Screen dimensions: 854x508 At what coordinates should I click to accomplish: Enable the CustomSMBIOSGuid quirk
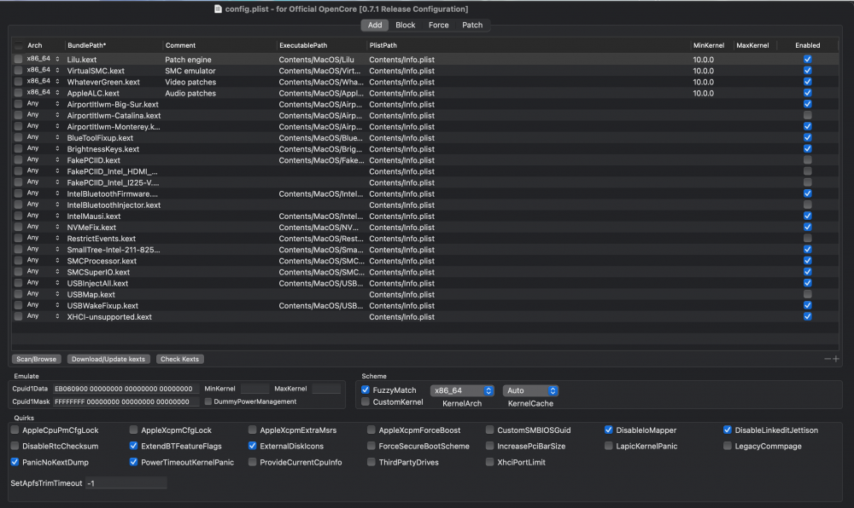coord(489,430)
